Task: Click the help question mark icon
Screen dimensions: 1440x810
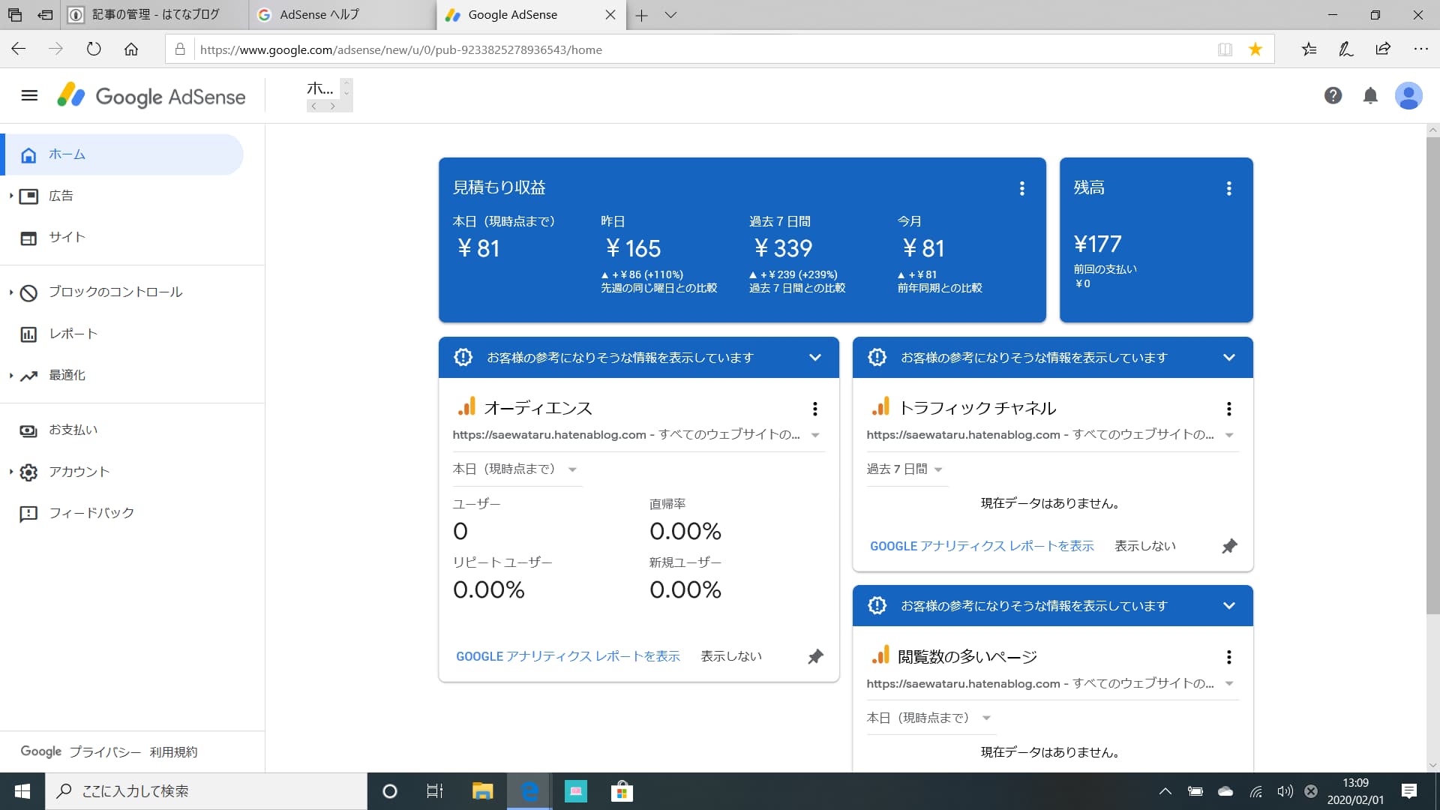Action: [x=1333, y=95]
